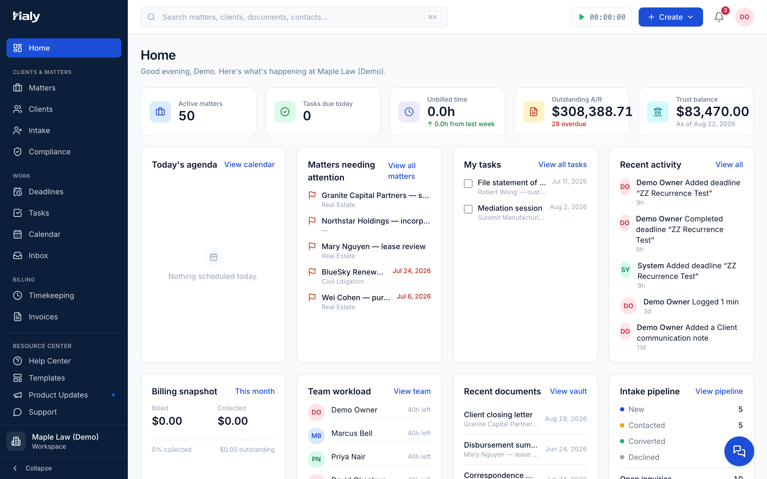The image size is (767, 479).
Task: Click the Trust balance bank icon
Action: [x=658, y=112]
